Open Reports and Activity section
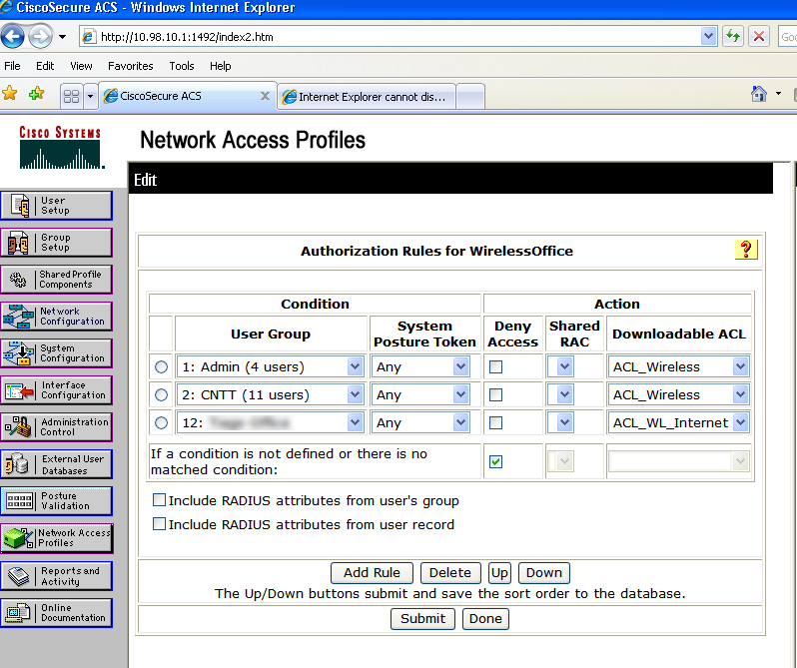The height and width of the screenshot is (668, 797). point(56,576)
